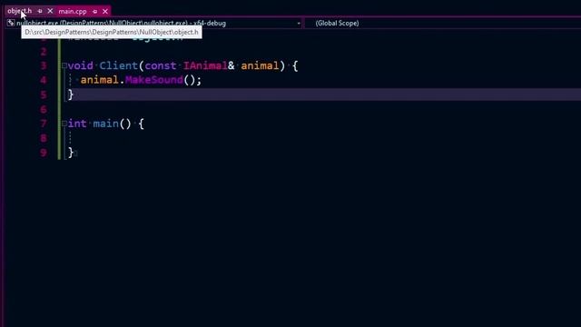The height and width of the screenshot is (327, 581).
Task: Collapse the main function block
Action: point(64,124)
